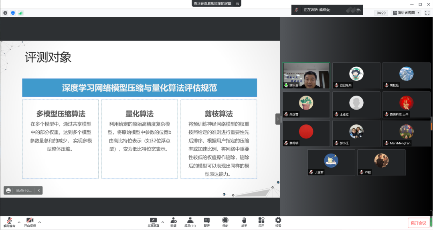
Task: Click blue banner 深度学习网络模型压缩与量化算法评估规范
Action: tap(140, 88)
